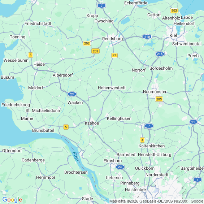This screenshot has width=204, height=204.
Task: Select the Rendsburg town label
Action: (112, 39)
